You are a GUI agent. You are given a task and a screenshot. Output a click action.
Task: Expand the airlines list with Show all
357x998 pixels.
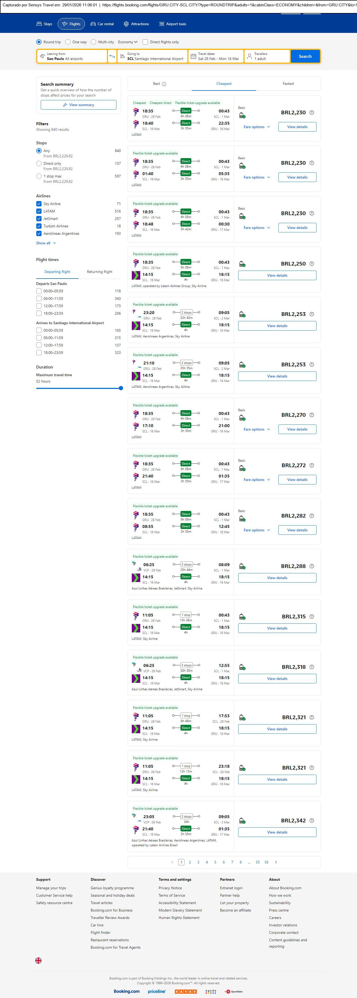(46, 243)
